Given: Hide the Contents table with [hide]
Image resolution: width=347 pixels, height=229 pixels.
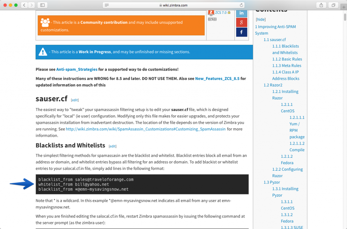Looking at the screenshot, I should [x=261, y=19].
